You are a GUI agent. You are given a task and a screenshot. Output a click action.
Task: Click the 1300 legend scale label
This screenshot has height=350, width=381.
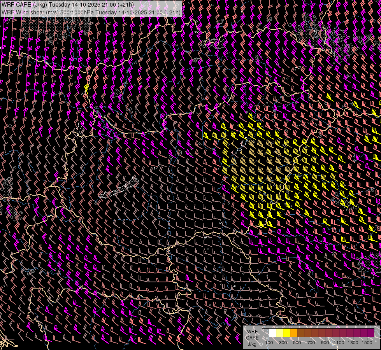tap(353, 343)
